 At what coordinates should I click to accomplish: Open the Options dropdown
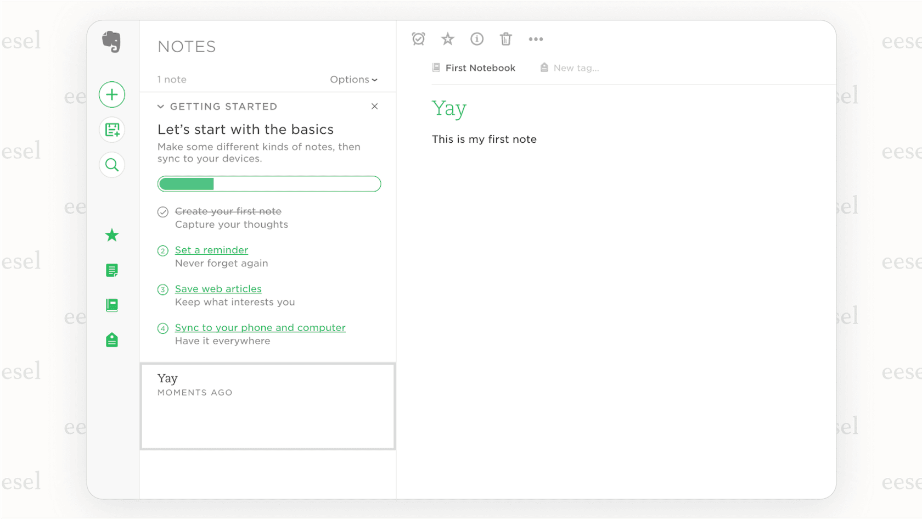(353, 80)
